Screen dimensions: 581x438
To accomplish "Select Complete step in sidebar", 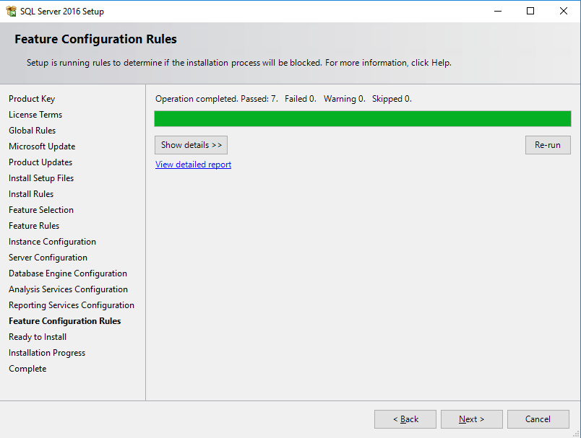I will pos(27,369).
